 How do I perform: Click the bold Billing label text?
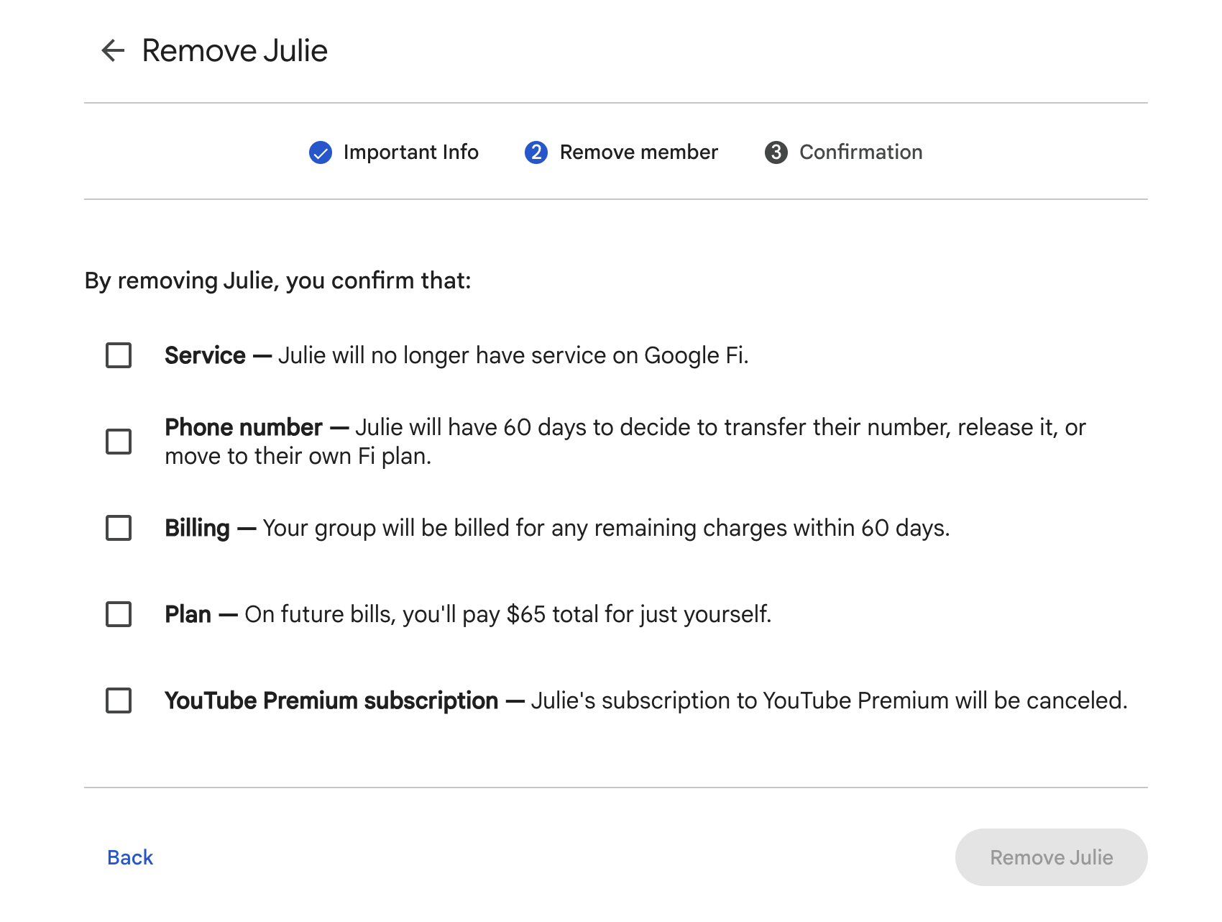tap(197, 528)
